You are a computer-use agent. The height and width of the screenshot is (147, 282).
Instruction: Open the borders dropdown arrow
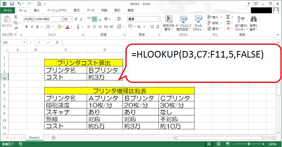coord(52,27)
